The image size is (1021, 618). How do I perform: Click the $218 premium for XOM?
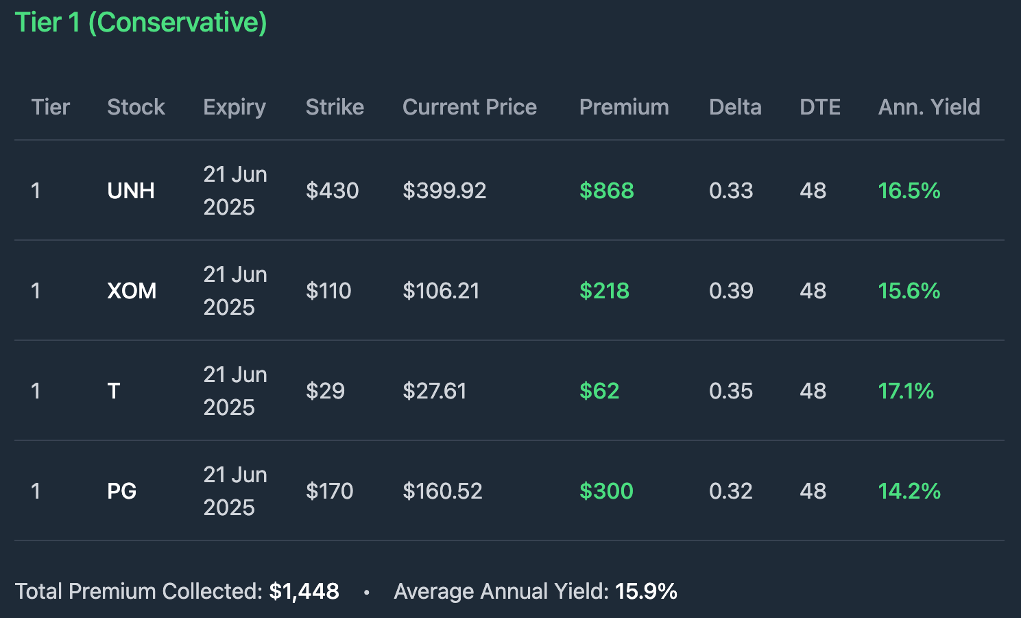[x=604, y=291]
